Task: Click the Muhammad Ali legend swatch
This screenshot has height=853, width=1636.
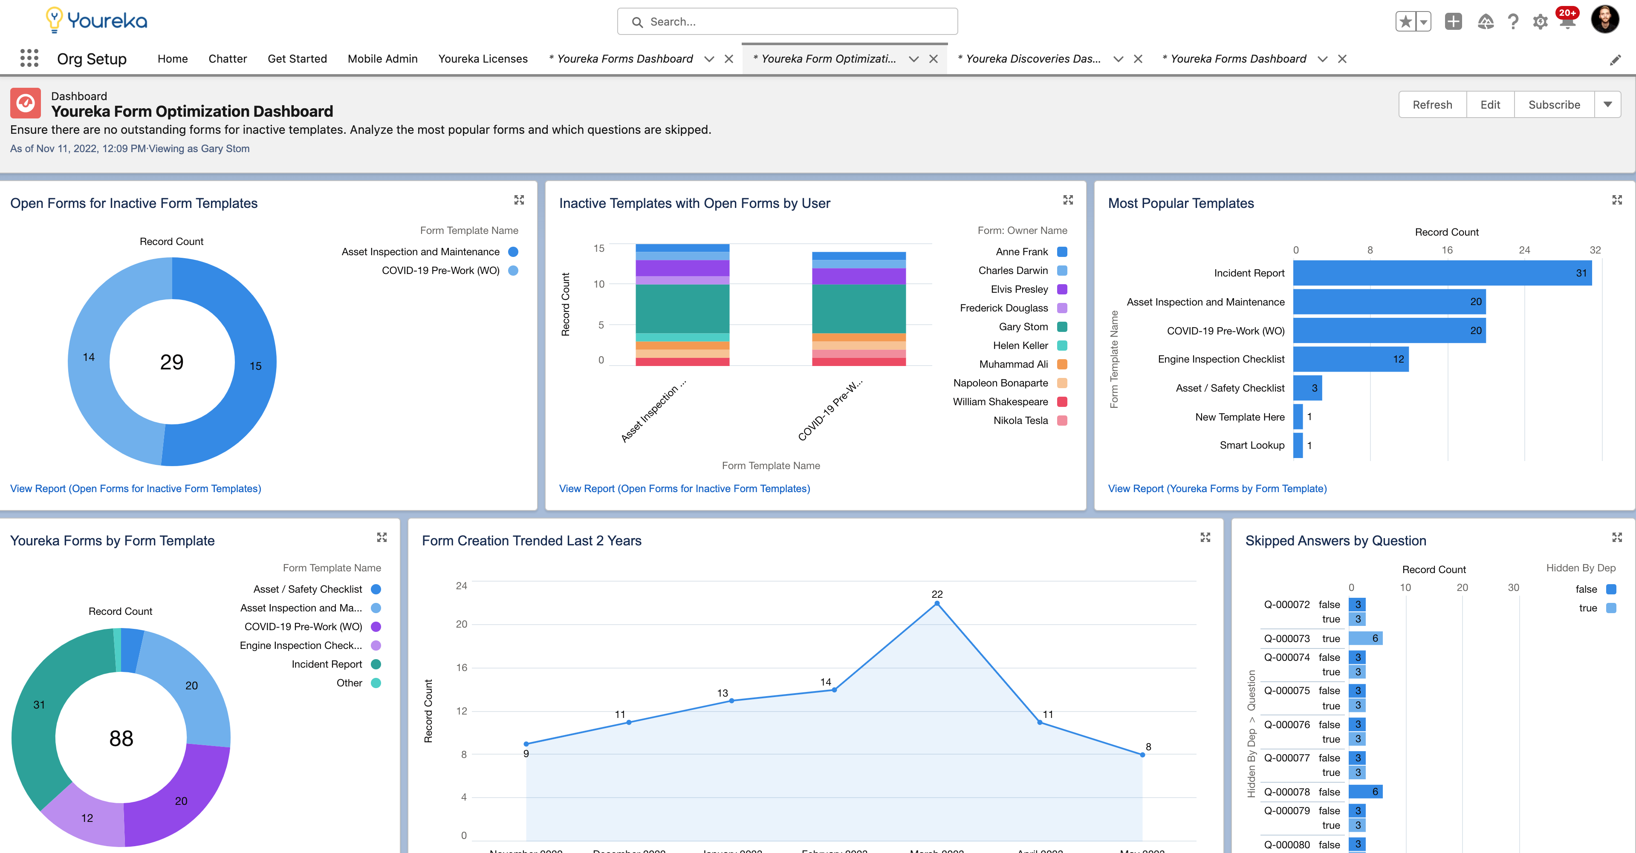Action: 1062,364
